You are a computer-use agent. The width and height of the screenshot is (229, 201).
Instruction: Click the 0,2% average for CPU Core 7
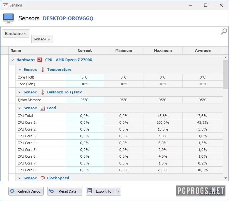203,163
